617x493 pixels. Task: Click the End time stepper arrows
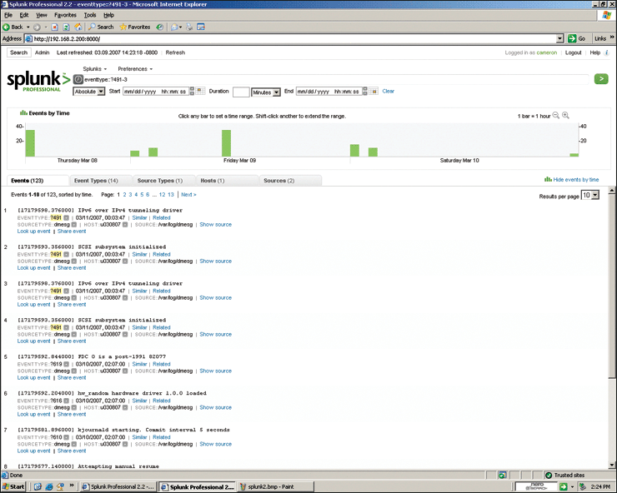(365, 92)
